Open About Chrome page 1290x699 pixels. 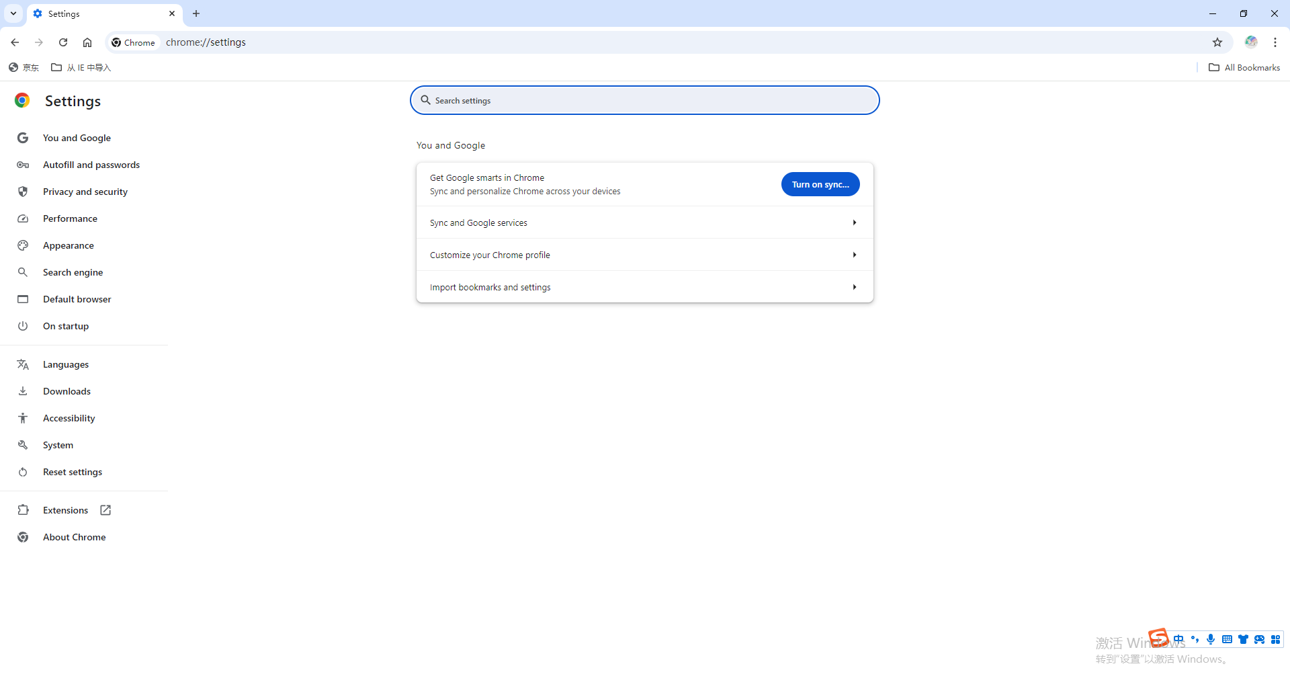pos(74,537)
